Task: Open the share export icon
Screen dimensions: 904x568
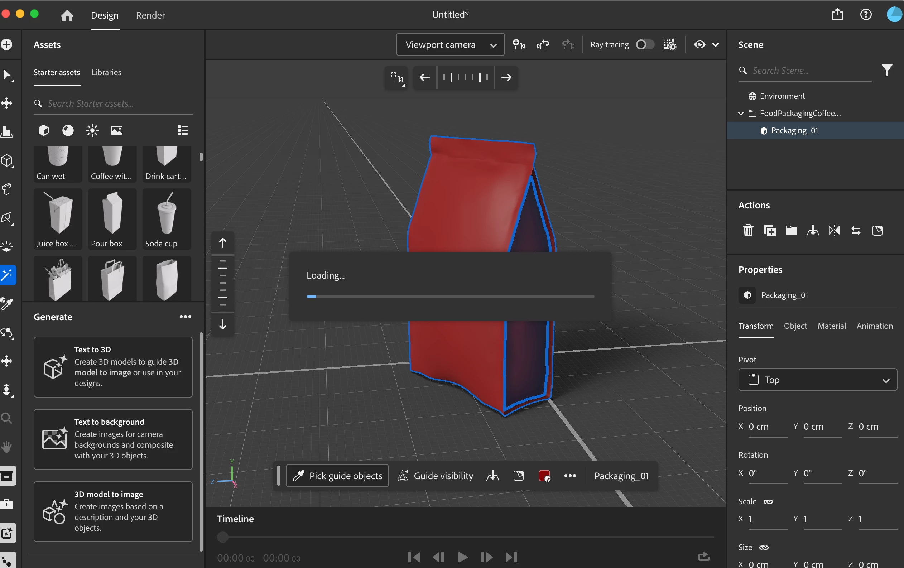Action: pos(837,15)
